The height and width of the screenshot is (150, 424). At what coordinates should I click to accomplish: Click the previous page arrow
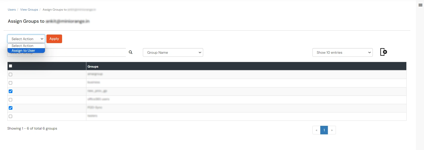316,130
